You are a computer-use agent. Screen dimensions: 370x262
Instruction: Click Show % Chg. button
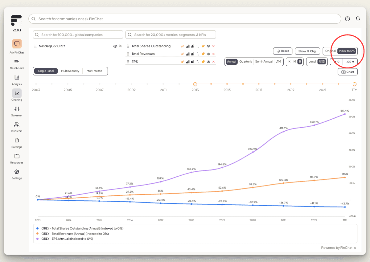pos(307,51)
